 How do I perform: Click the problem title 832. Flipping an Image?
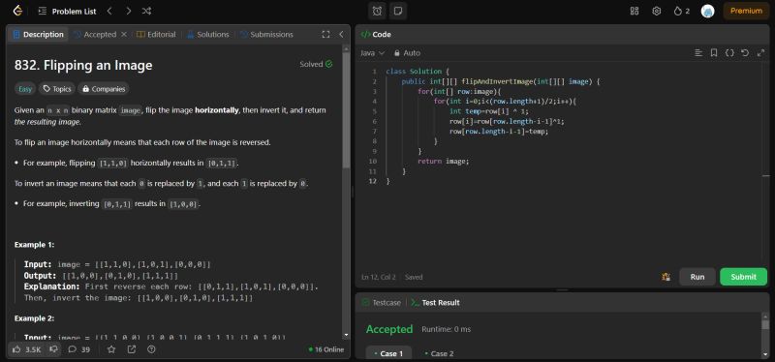[x=83, y=65]
